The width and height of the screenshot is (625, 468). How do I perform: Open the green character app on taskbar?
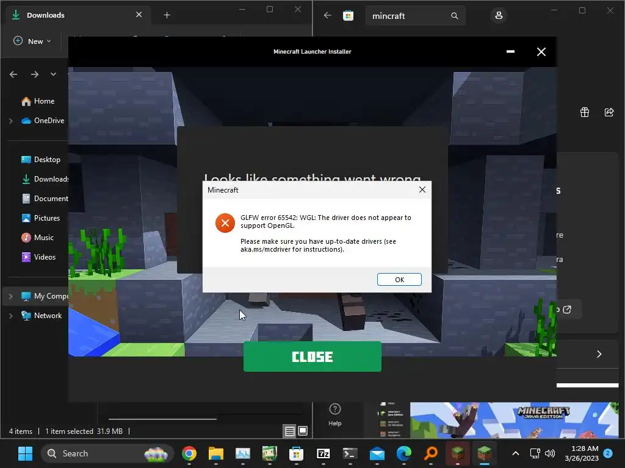[269, 453]
